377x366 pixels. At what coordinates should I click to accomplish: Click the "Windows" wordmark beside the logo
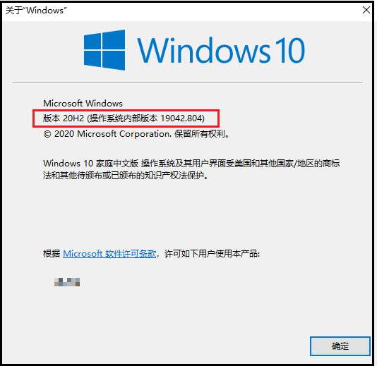click(x=204, y=50)
